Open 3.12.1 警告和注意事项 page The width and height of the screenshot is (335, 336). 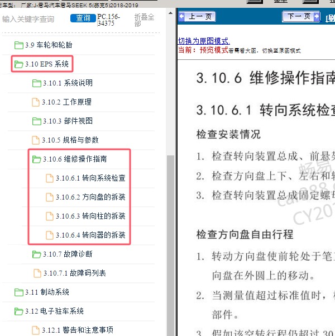(78, 330)
